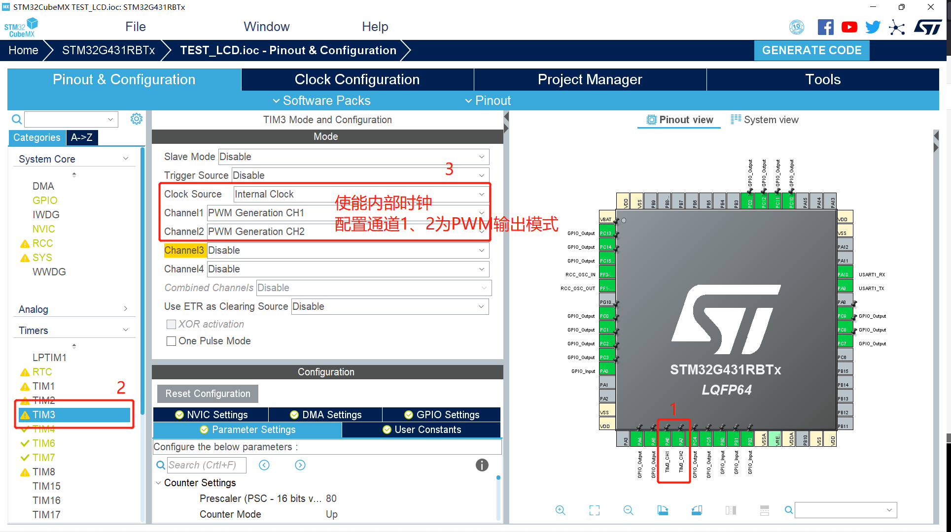Open the category settings gear icon
Viewport: 951px width, 532px height.
coord(137,119)
